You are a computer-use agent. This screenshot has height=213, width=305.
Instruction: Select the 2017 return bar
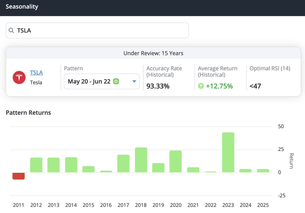[123, 164]
